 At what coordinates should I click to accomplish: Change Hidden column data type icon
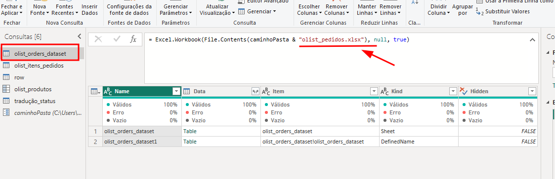point(464,91)
